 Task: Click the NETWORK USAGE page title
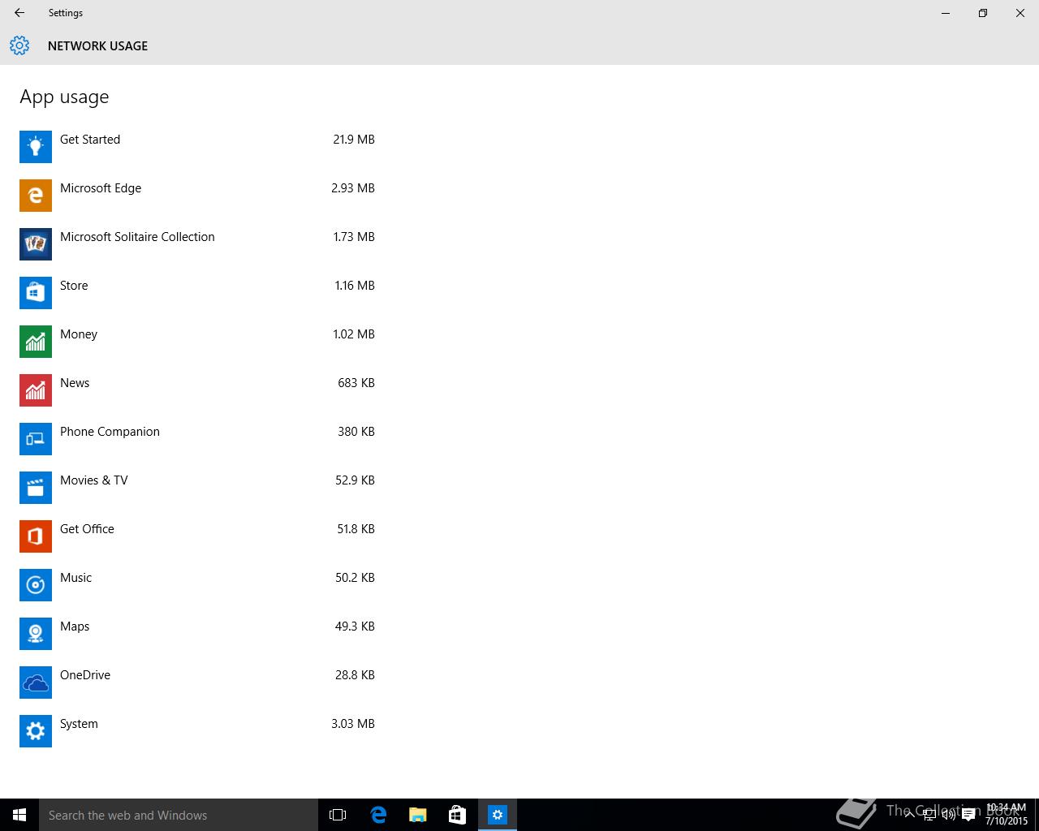click(x=97, y=46)
